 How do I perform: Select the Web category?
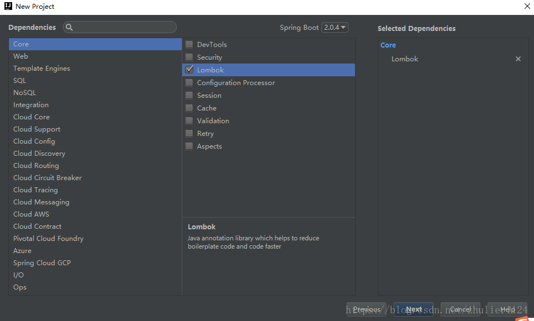[x=96, y=56]
